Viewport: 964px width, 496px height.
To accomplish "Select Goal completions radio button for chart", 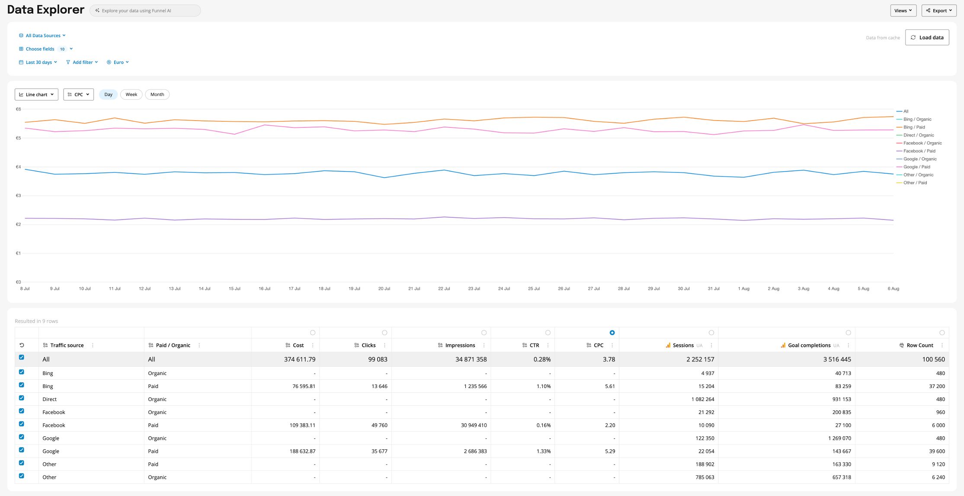I will pyautogui.click(x=848, y=333).
